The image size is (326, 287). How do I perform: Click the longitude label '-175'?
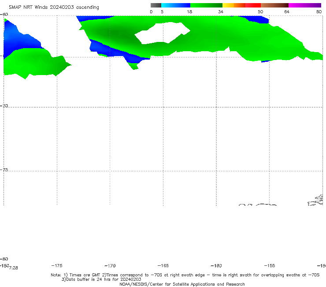click(56, 266)
